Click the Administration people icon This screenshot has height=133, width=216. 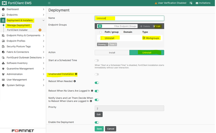[x=3, y=74]
